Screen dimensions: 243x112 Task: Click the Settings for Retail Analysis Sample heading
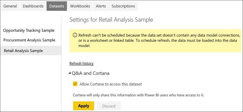point(111,20)
